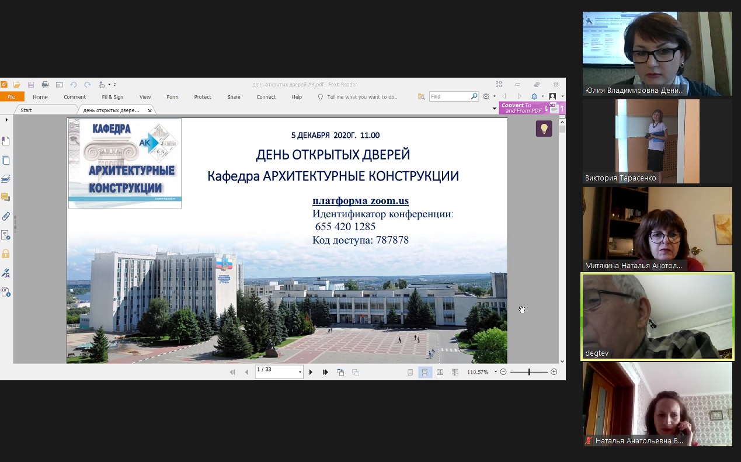
Task: Switch to the View ribbon tab
Action: click(145, 97)
